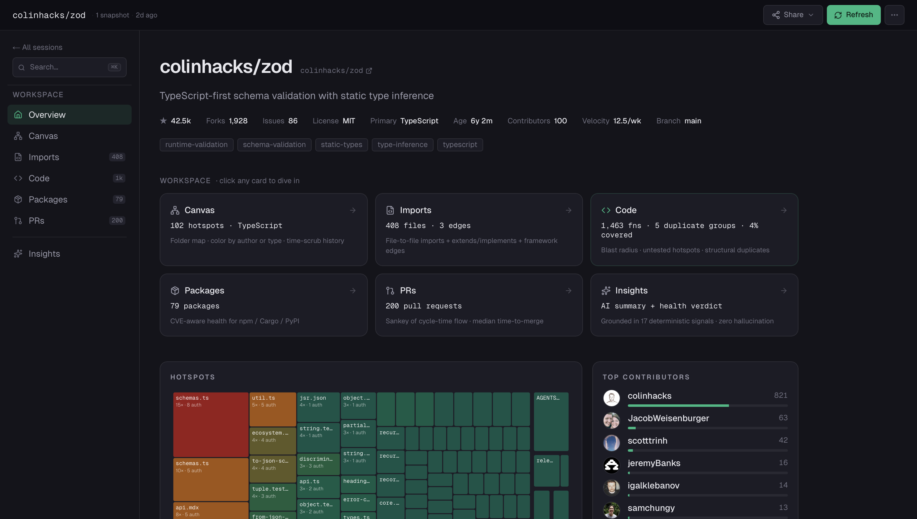Open the Share dropdown
This screenshot has height=519, width=917.
pyautogui.click(x=793, y=15)
